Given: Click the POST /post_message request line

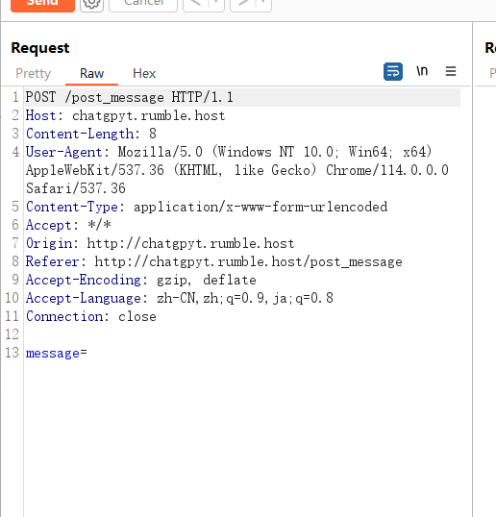Looking at the screenshot, I should click(x=130, y=97).
